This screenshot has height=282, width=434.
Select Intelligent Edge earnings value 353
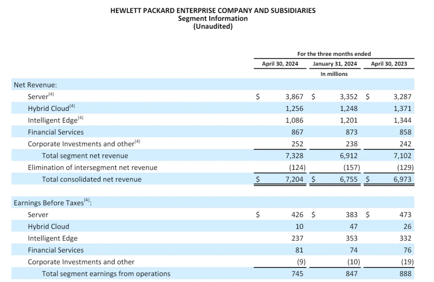(352, 238)
